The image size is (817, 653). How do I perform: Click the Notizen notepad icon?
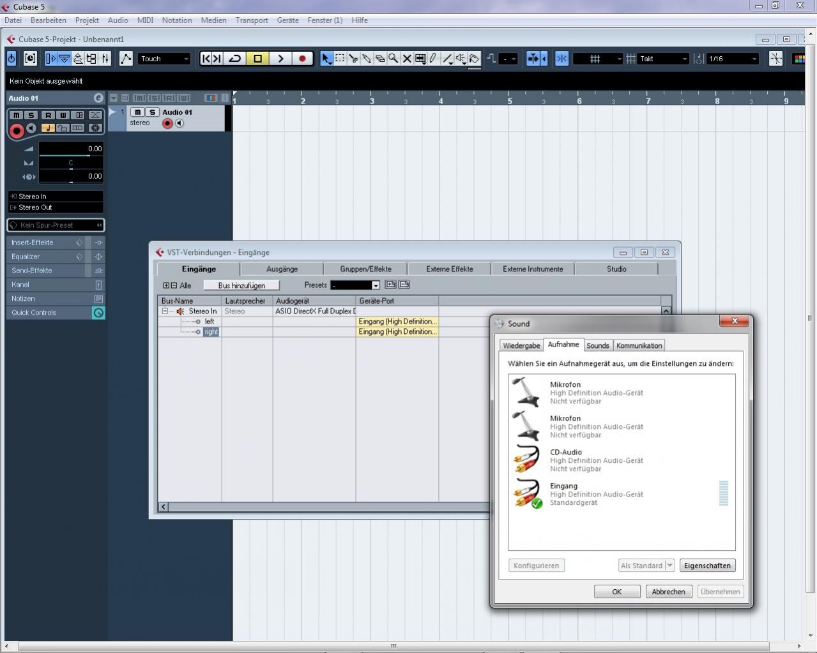(x=98, y=299)
